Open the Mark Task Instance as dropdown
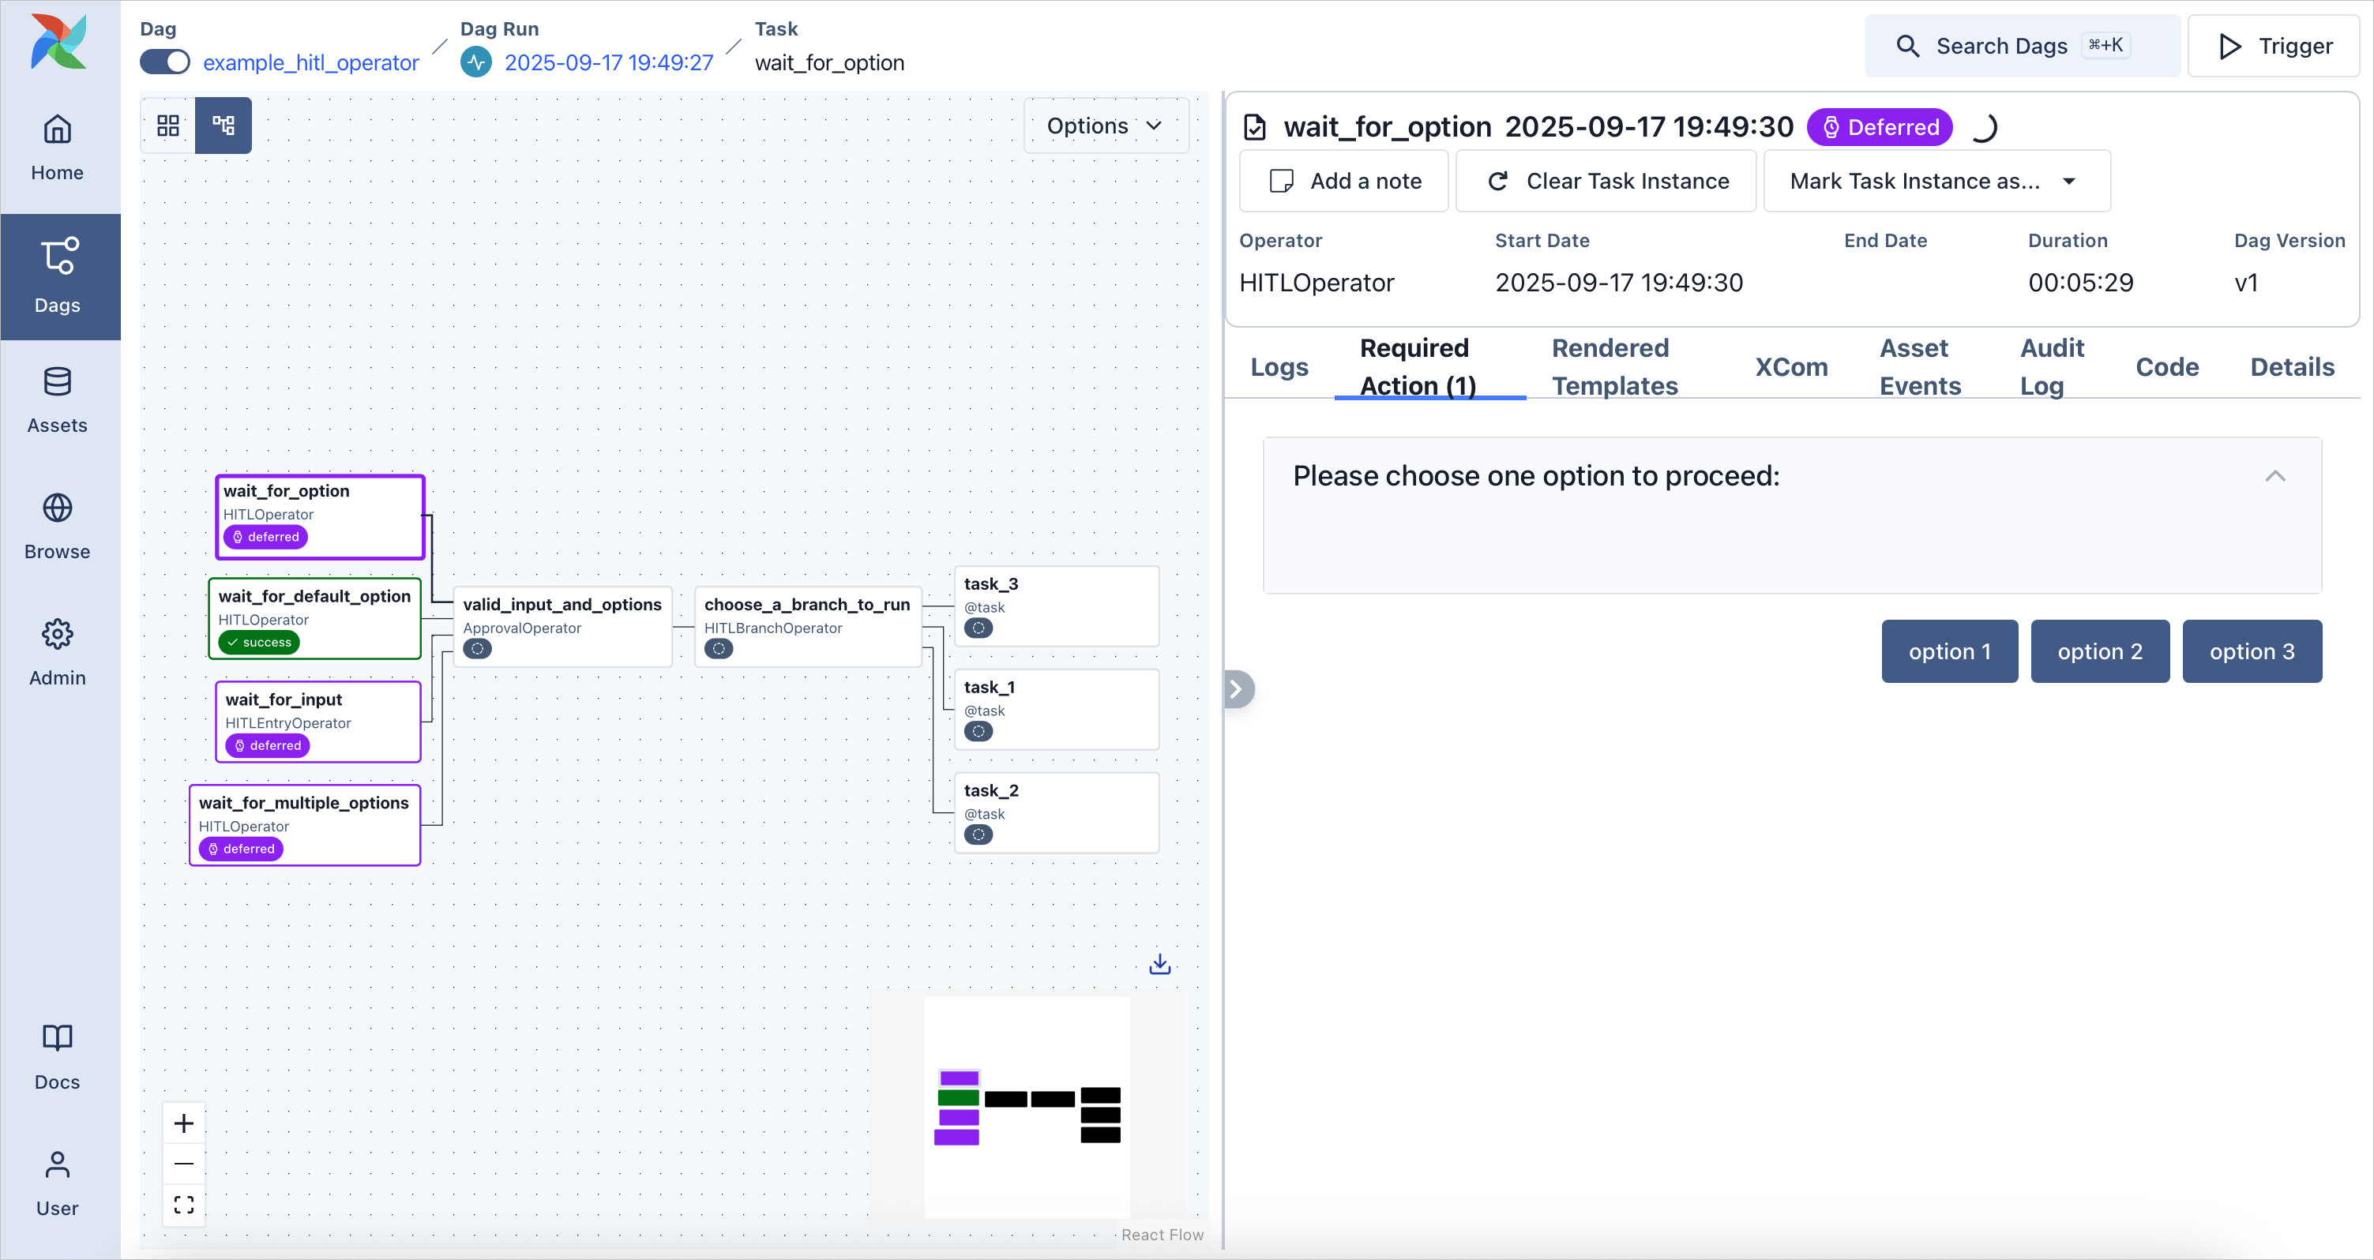Viewport: 2374px width, 1260px height. [x=1936, y=181]
